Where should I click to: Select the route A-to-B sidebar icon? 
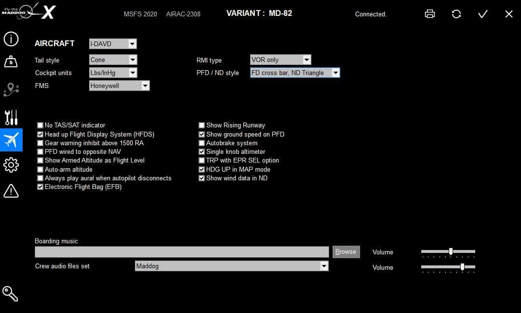click(x=11, y=89)
